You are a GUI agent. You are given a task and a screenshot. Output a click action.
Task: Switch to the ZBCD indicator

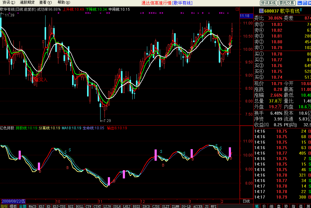pyautogui.click(x=146, y=206)
